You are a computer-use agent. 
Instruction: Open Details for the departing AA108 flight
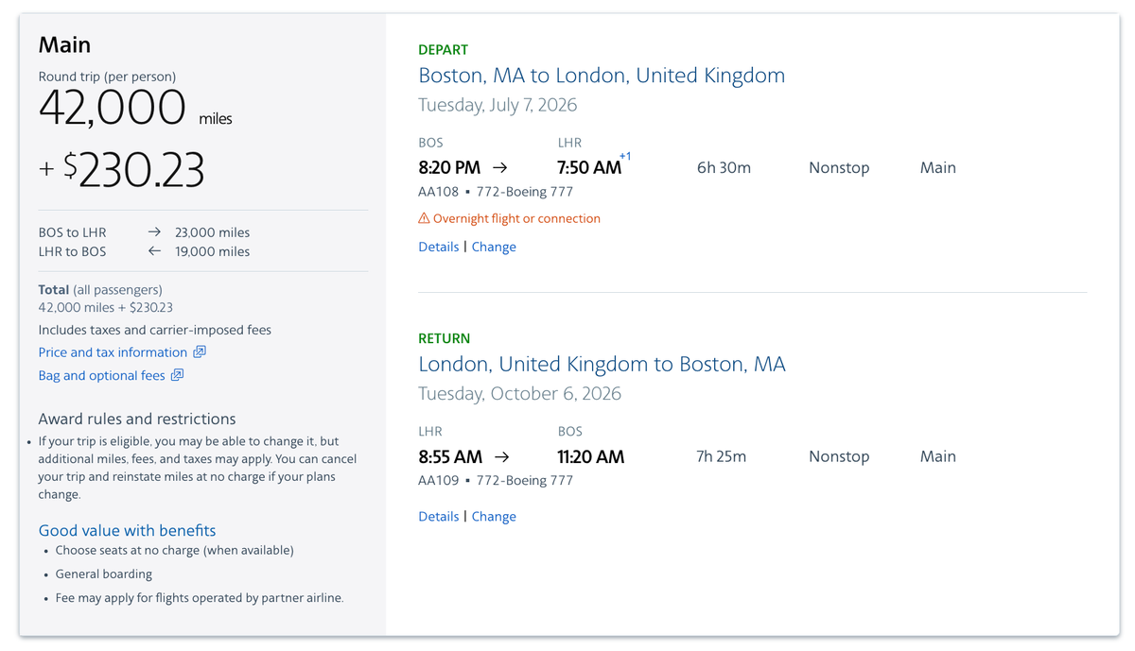tap(438, 246)
